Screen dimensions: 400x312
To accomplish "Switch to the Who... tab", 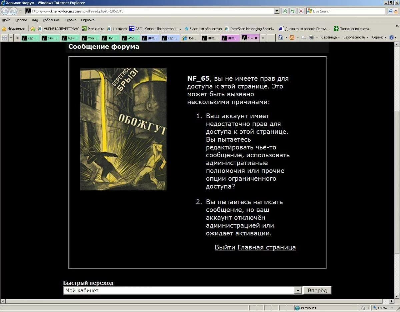I will pyautogui.click(x=130, y=38).
